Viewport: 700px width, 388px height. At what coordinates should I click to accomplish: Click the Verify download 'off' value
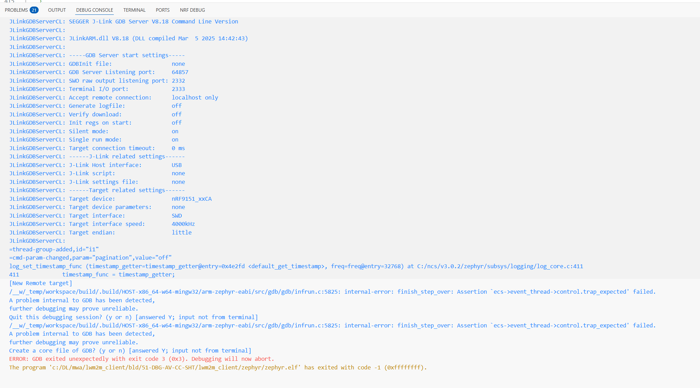click(177, 114)
